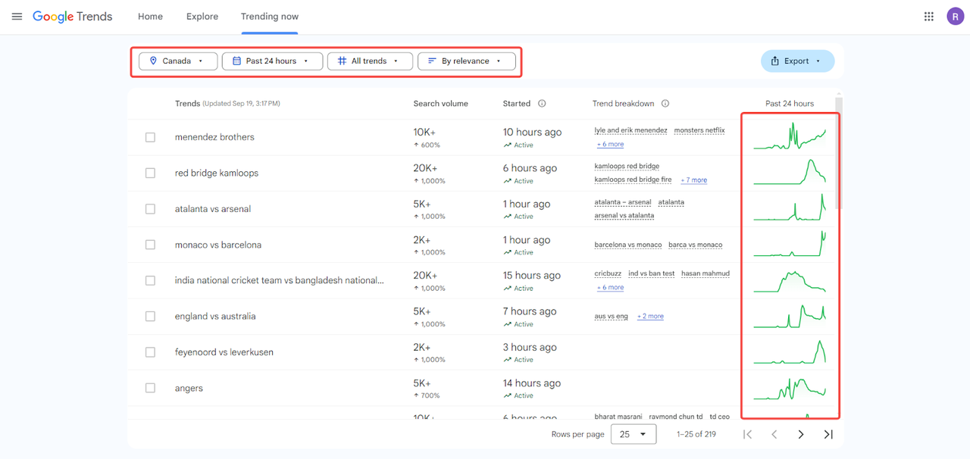The image size is (970, 459).
Task: Go to the Explore tab
Action: point(202,17)
